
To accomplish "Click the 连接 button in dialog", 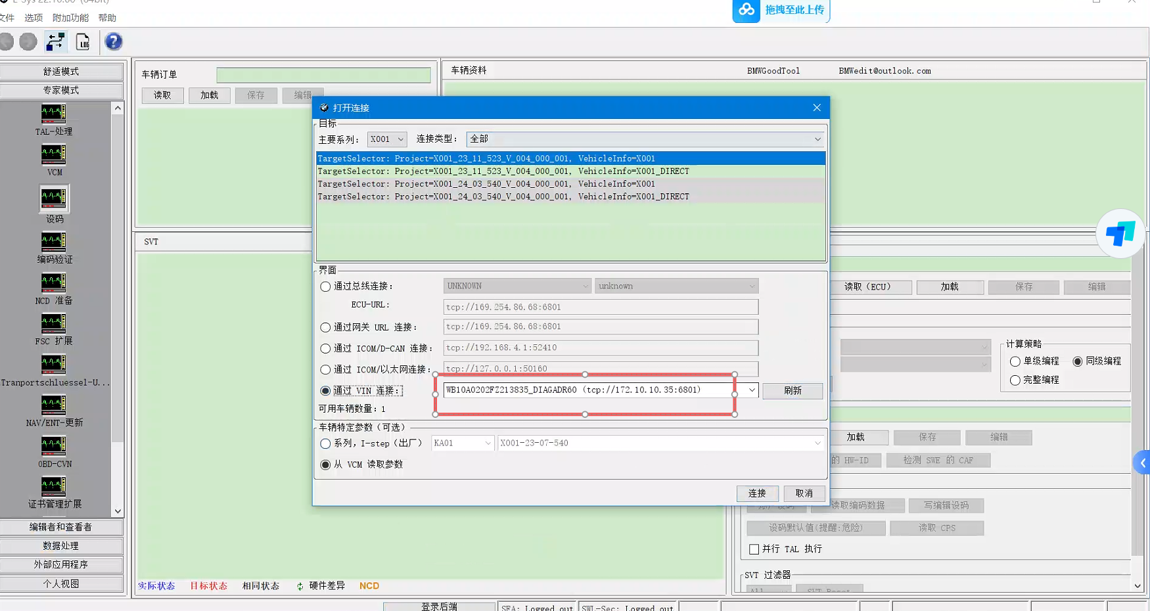I will (757, 493).
